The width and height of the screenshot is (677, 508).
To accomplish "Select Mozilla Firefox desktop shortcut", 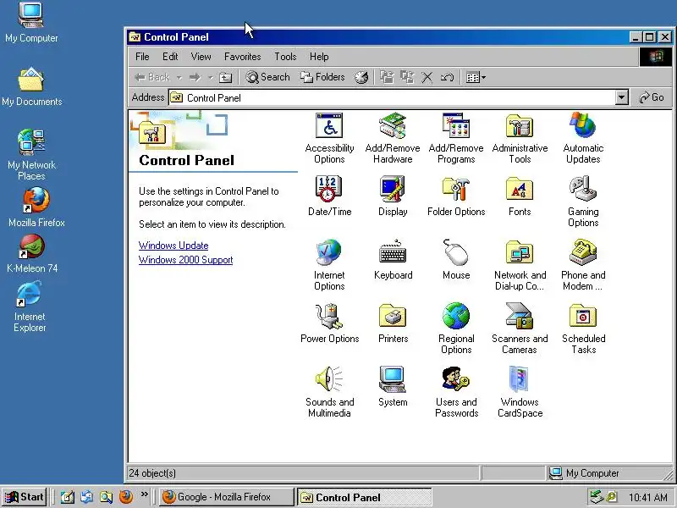I will click(36, 207).
